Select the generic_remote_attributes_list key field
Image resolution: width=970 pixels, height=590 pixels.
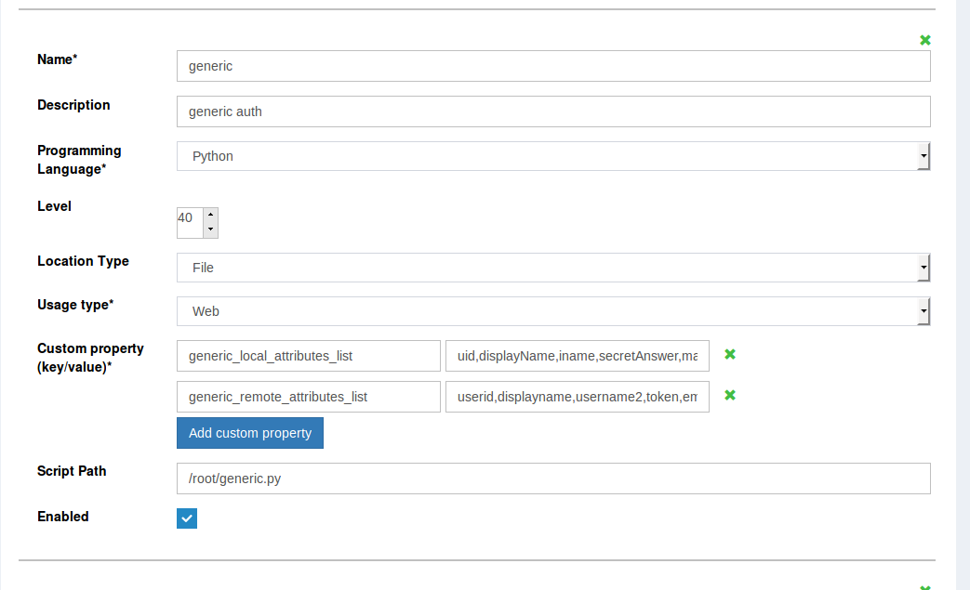coord(308,396)
